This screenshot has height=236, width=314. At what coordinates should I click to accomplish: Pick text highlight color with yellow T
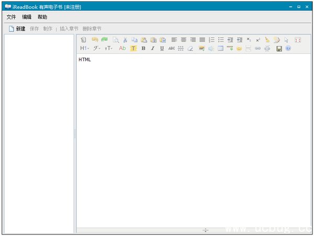pyautogui.click(x=133, y=48)
